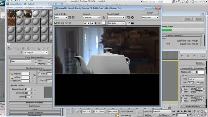
Task: Select the wood texture material slot
Action: pyautogui.click(x=11, y=22)
